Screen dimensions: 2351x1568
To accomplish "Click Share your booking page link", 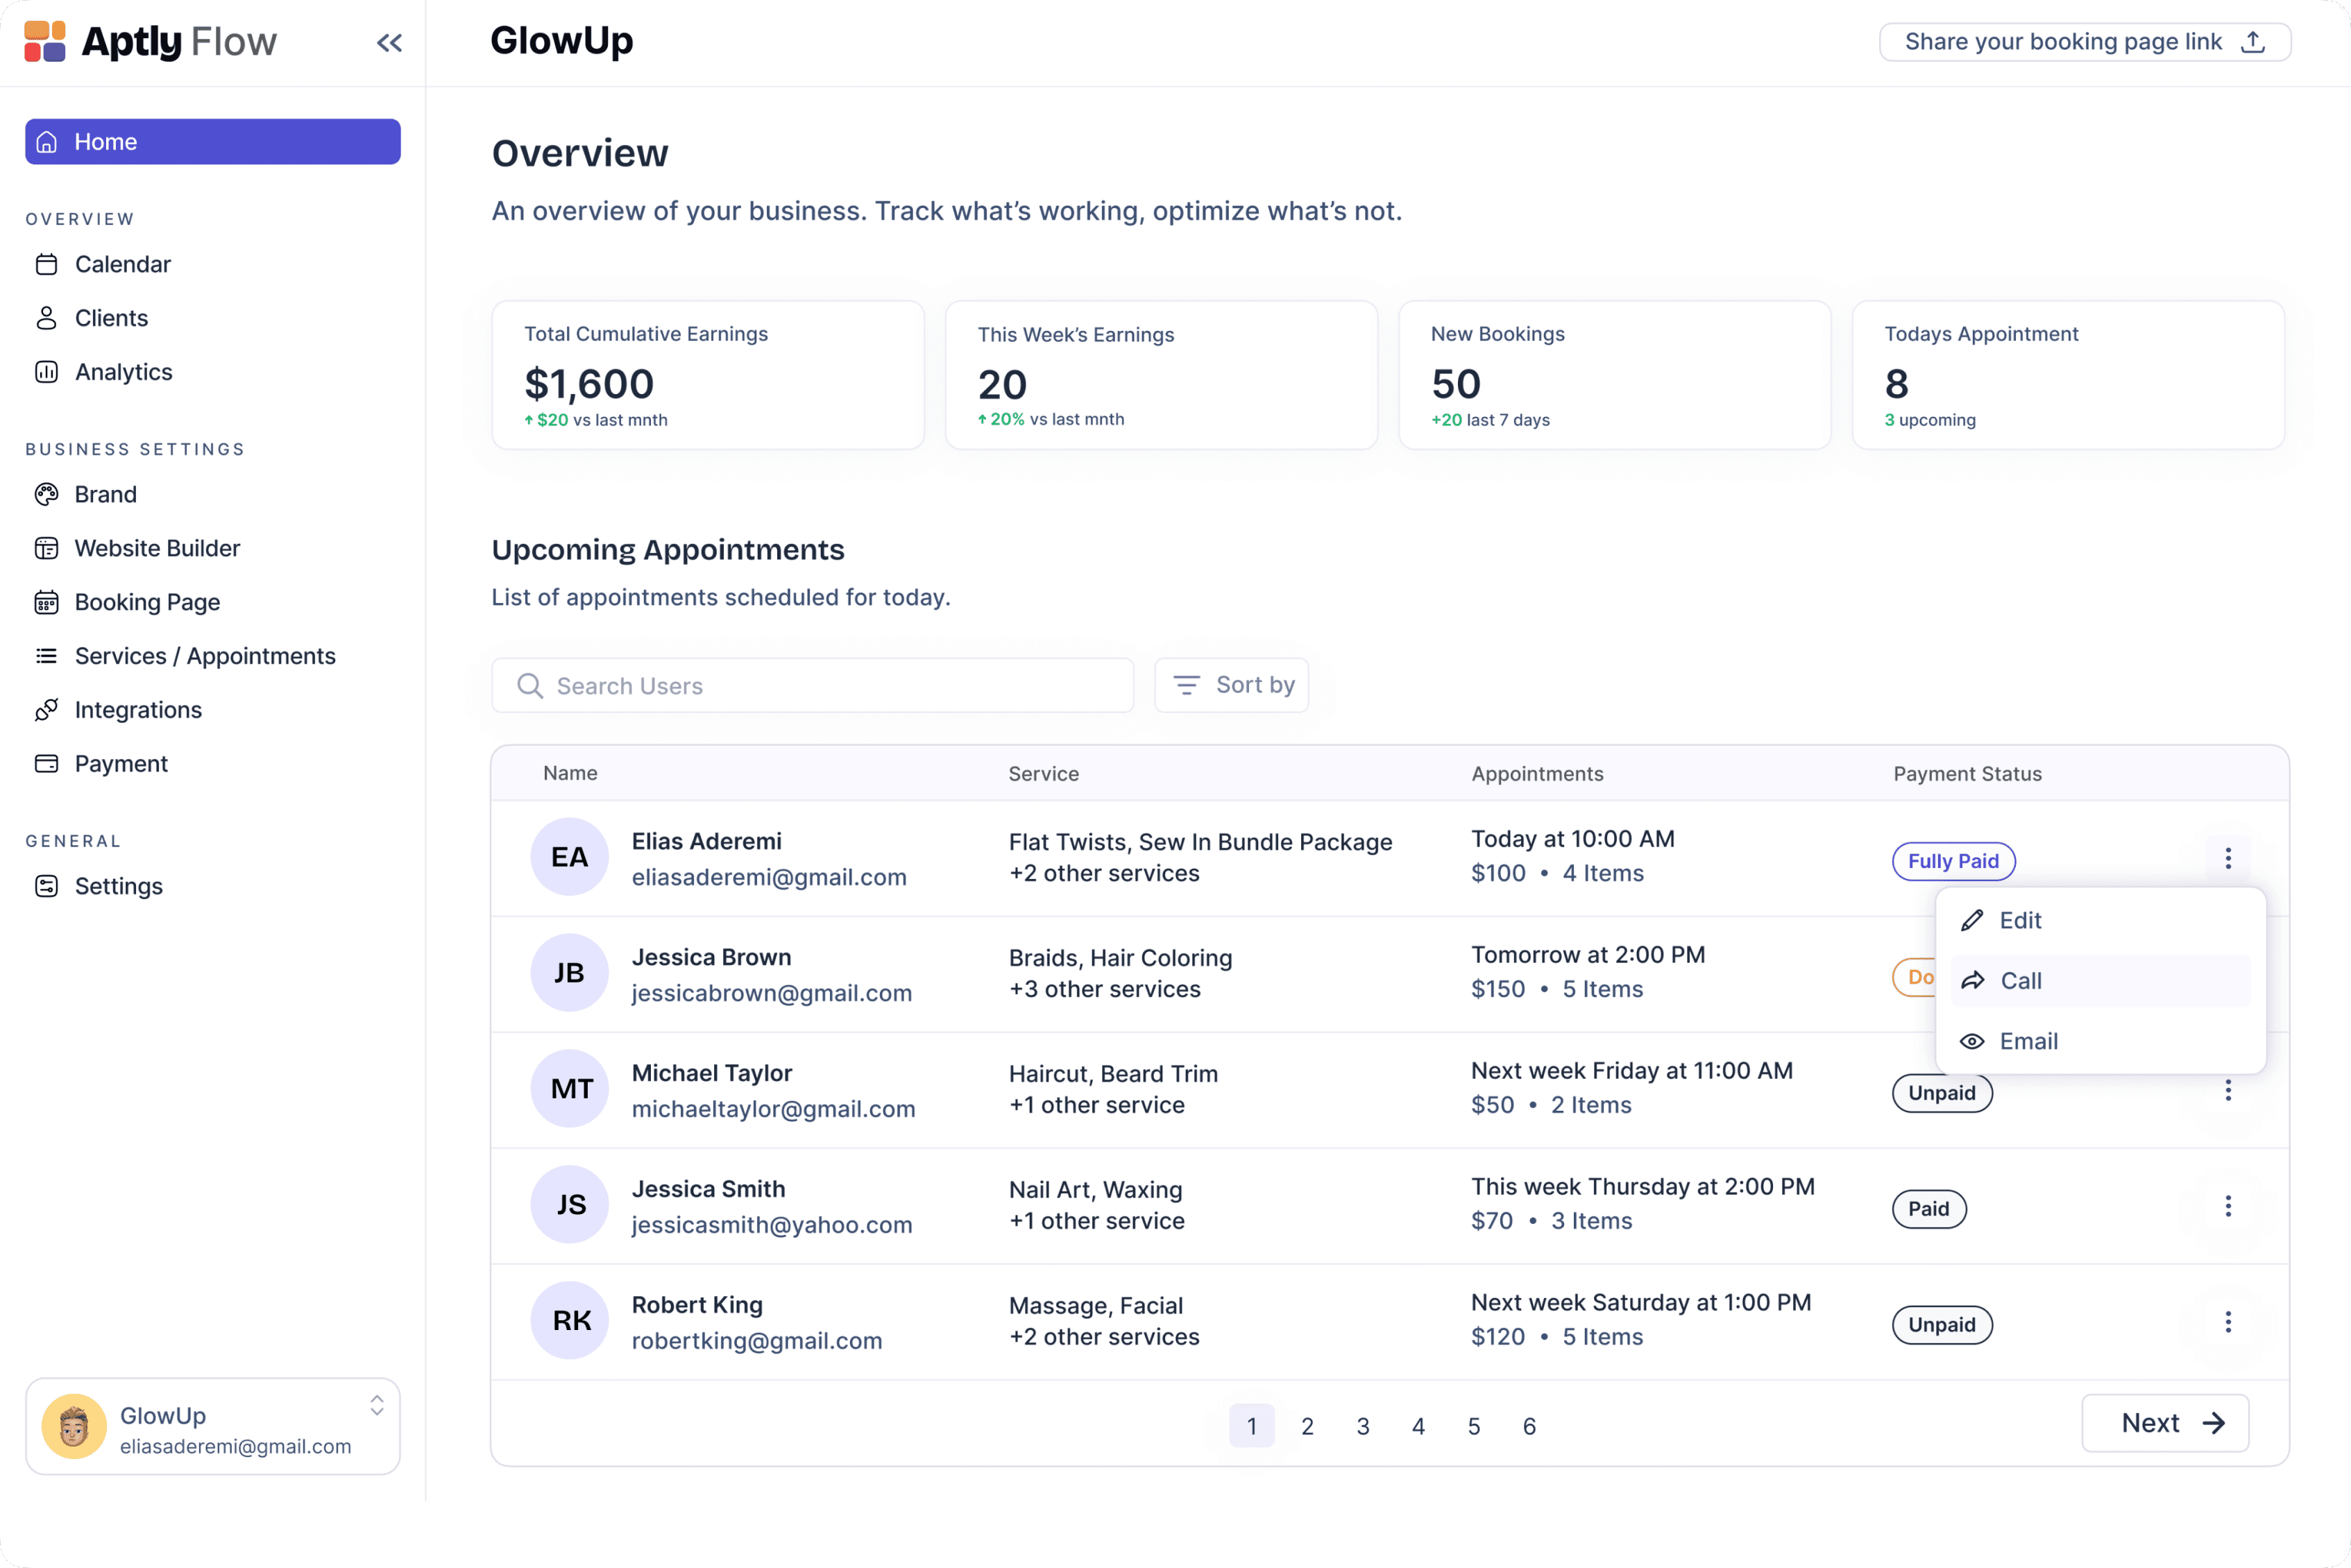I will (2084, 42).
